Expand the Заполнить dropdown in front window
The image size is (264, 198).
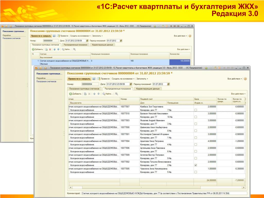tap(142, 79)
